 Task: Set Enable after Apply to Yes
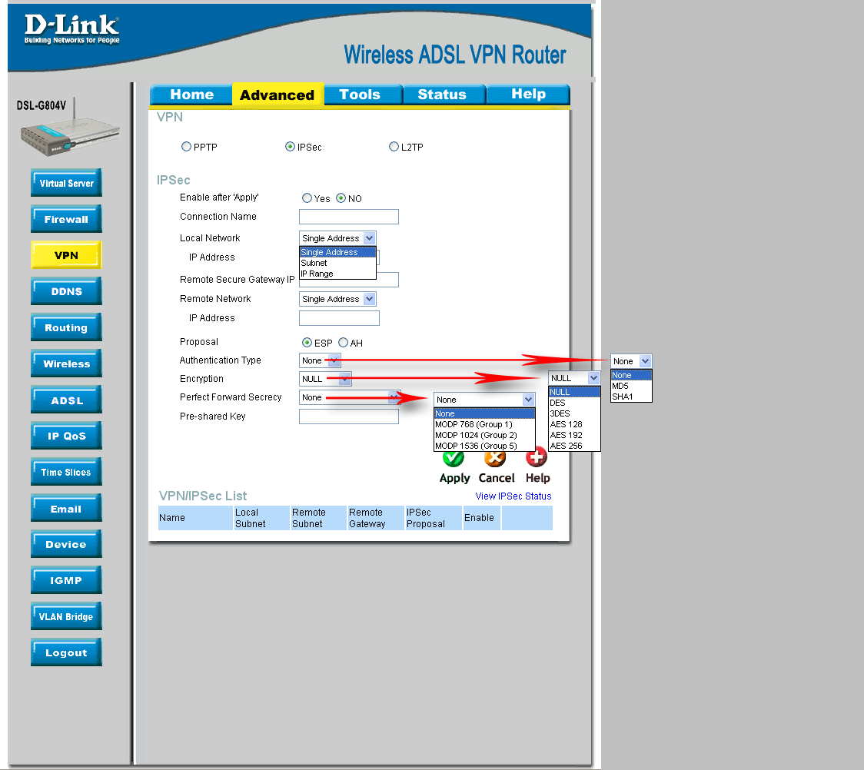[x=307, y=197]
